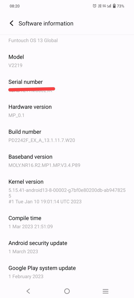Open Google Play system update
Screen dimensions: 134x298
click(x=67, y=272)
